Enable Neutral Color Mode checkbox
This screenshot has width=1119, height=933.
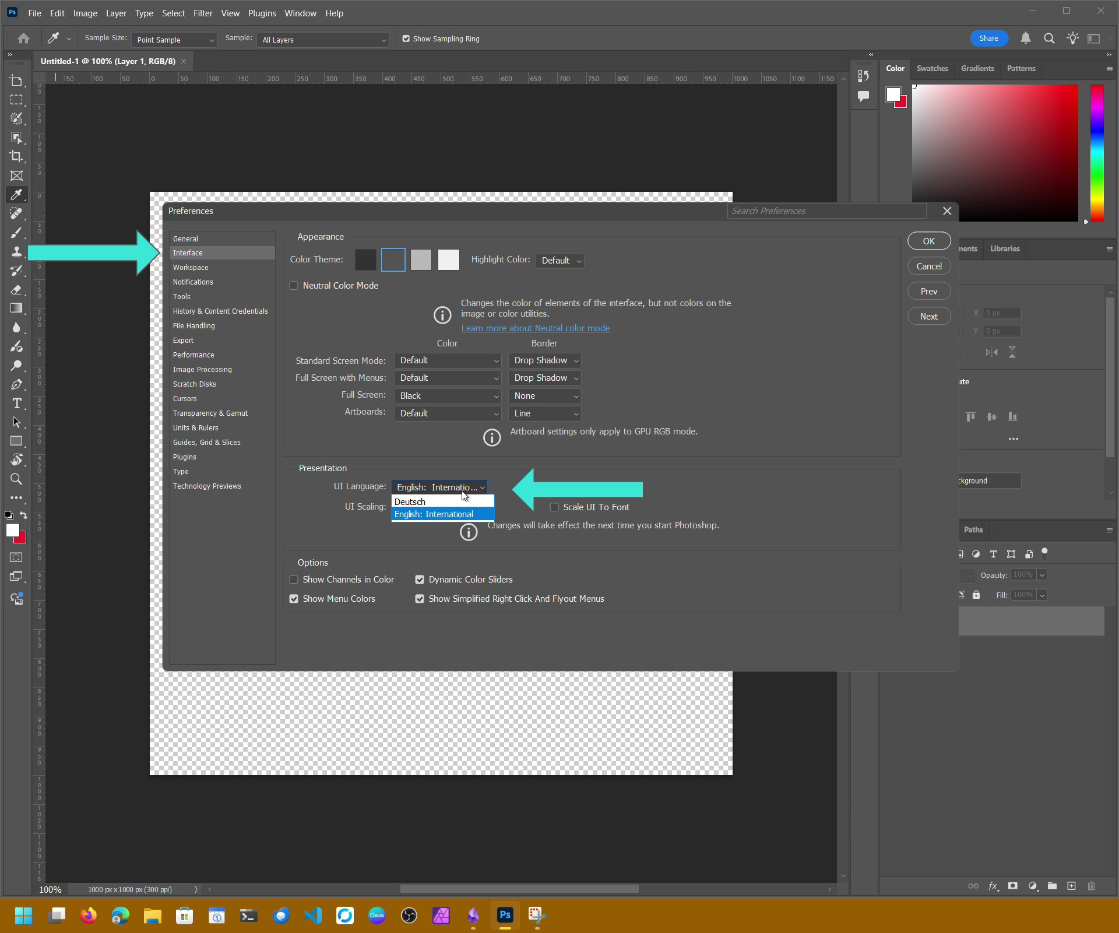tap(294, 286)
